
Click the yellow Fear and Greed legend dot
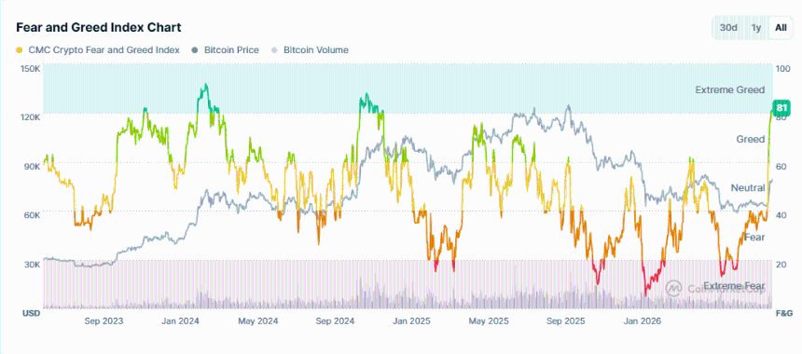19,50
